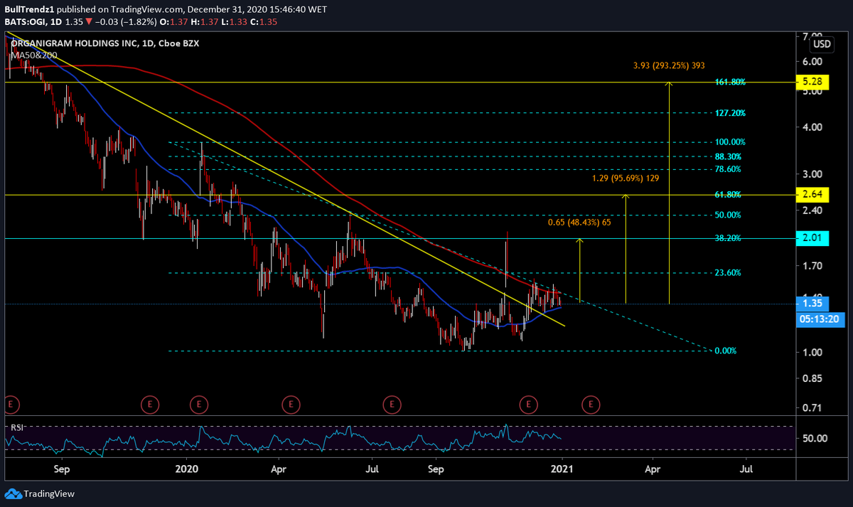This screenshot has width=853, height=507.
Task: Select the 0.85 price axis tick
Action: coord(812,378)
